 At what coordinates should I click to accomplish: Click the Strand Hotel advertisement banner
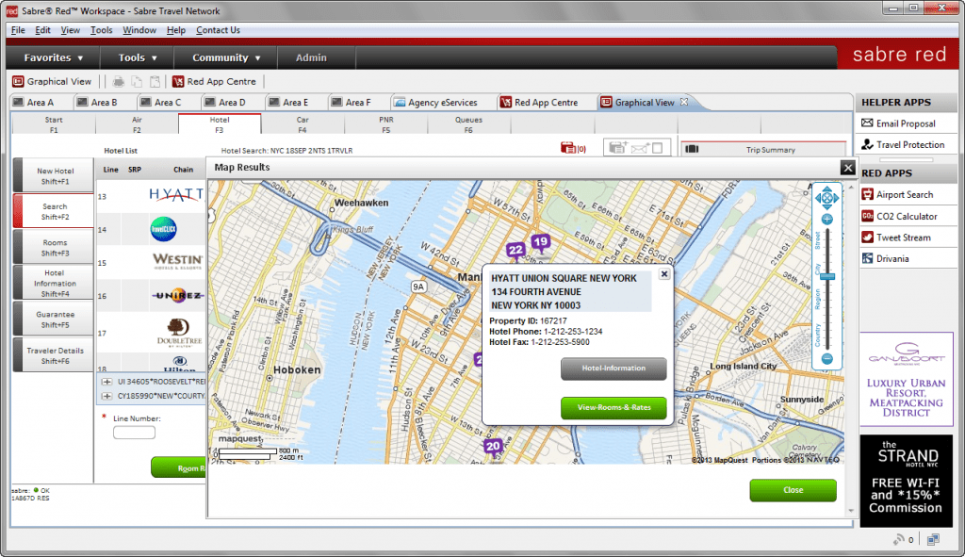(x=906, y=481)
